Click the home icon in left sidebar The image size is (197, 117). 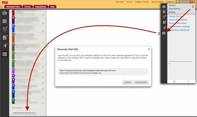(x=5, y=13)
